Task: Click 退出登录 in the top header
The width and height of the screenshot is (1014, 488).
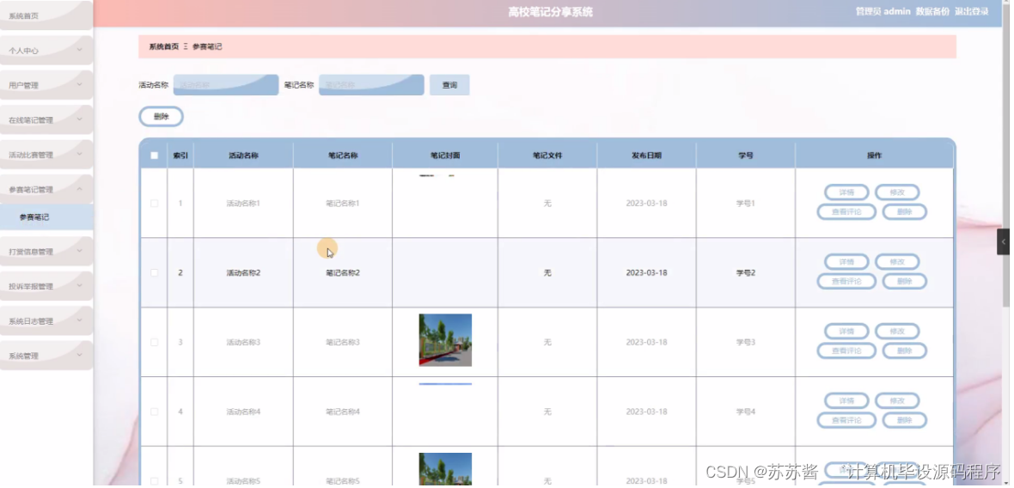Action: [972, 12]
